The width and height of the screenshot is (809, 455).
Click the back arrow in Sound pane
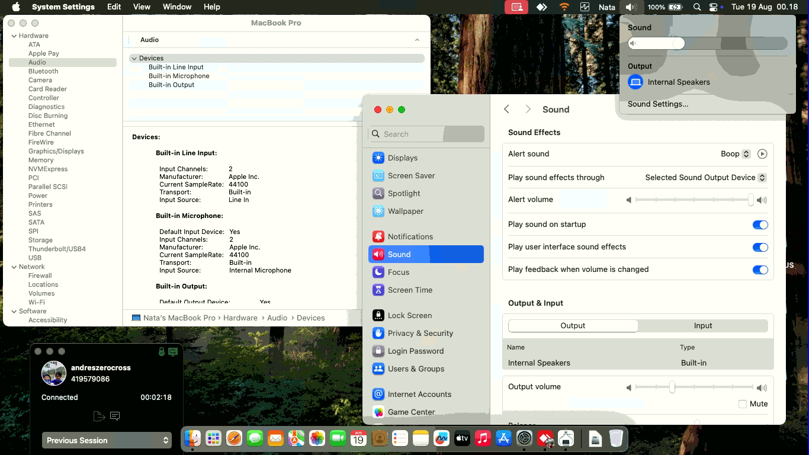(x=506, y=110)
